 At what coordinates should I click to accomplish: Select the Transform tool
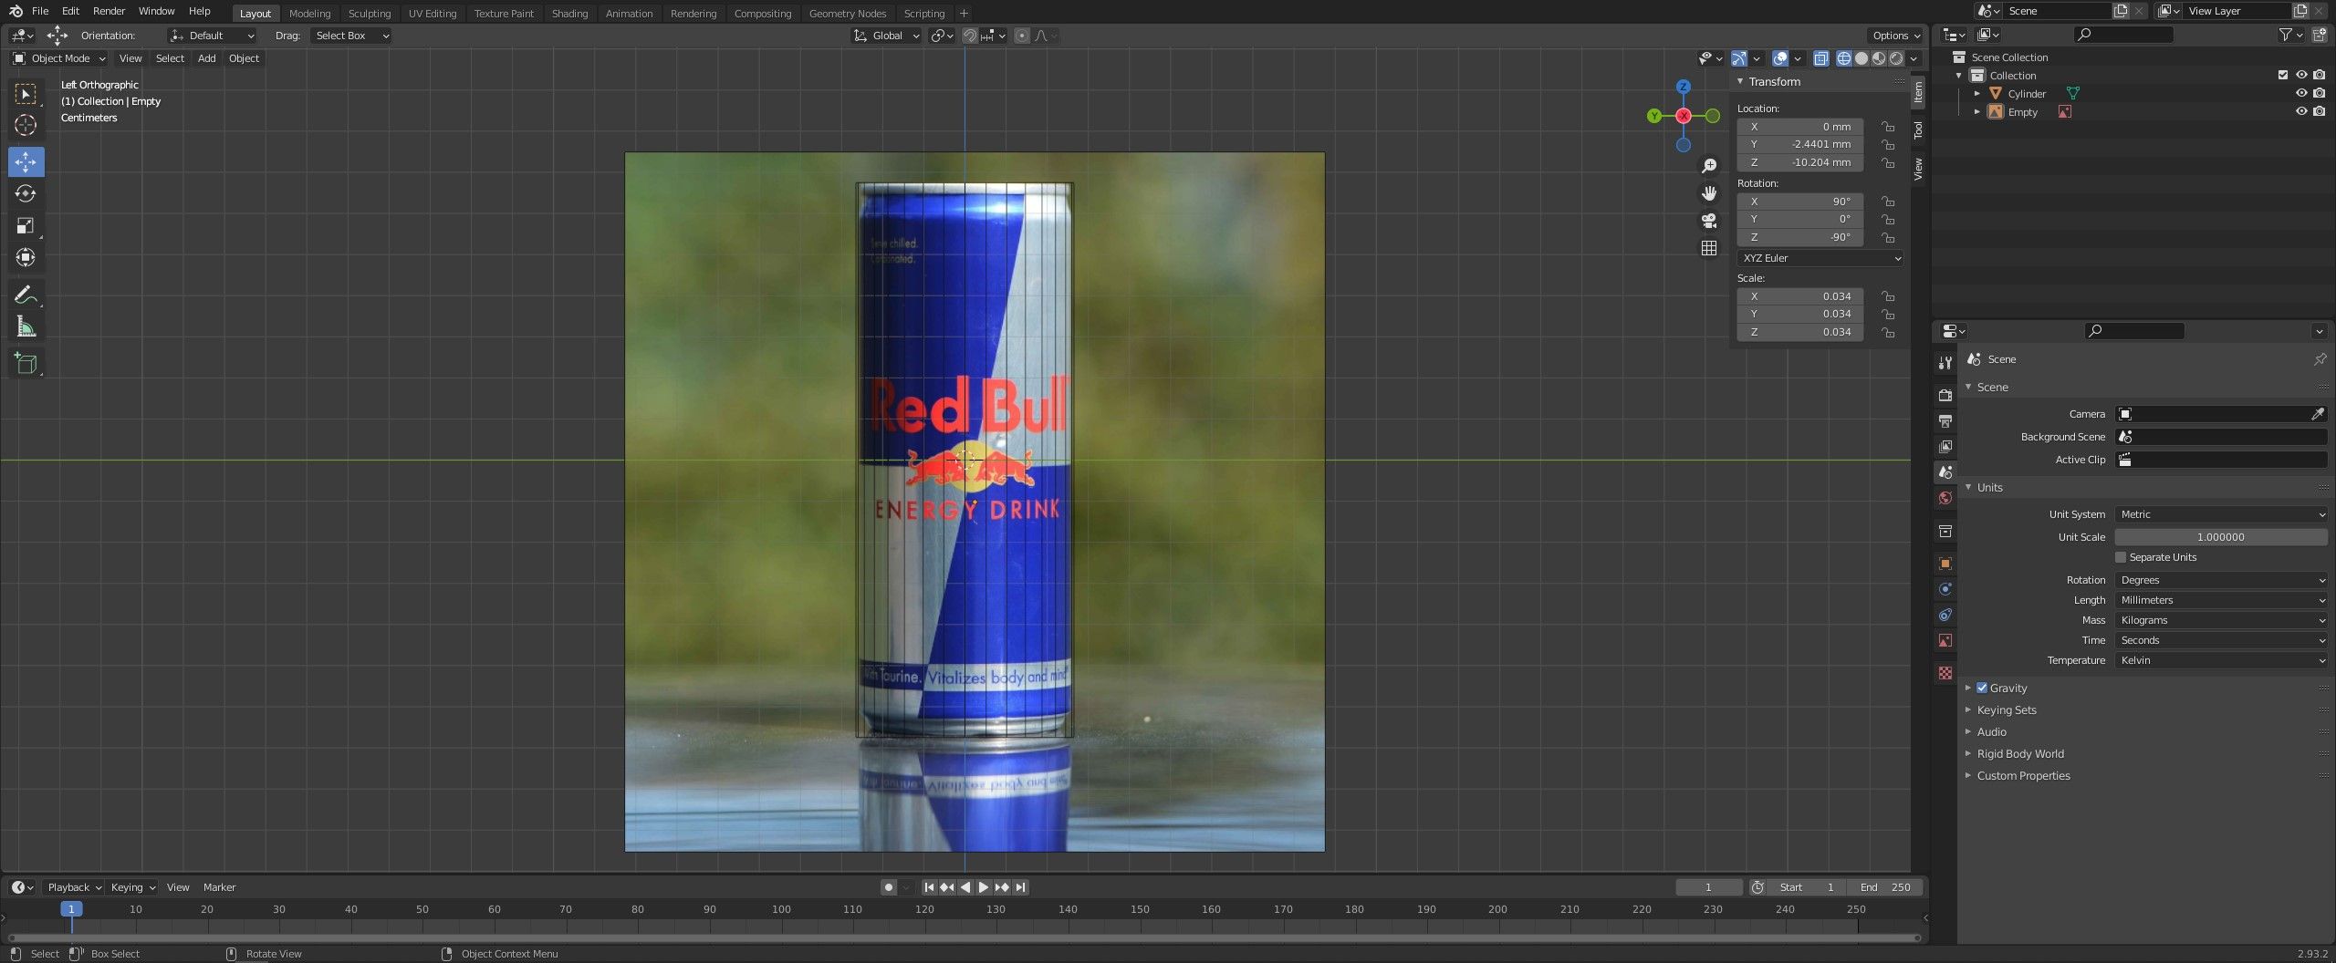[x=26, y=257]
